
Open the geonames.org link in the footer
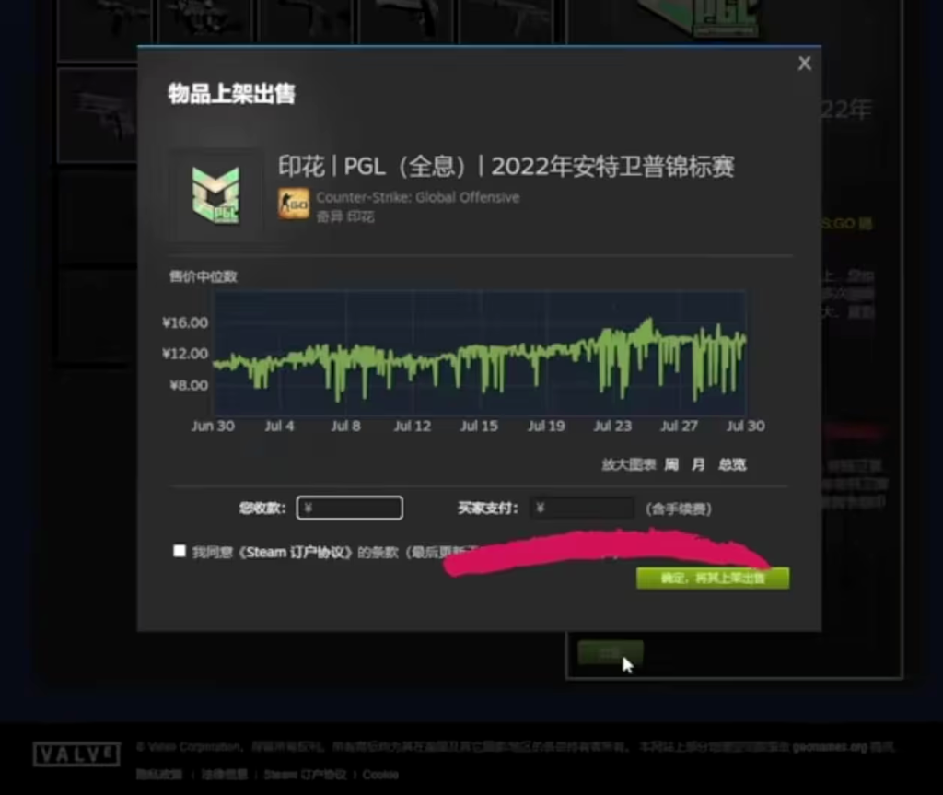[830, 747]
